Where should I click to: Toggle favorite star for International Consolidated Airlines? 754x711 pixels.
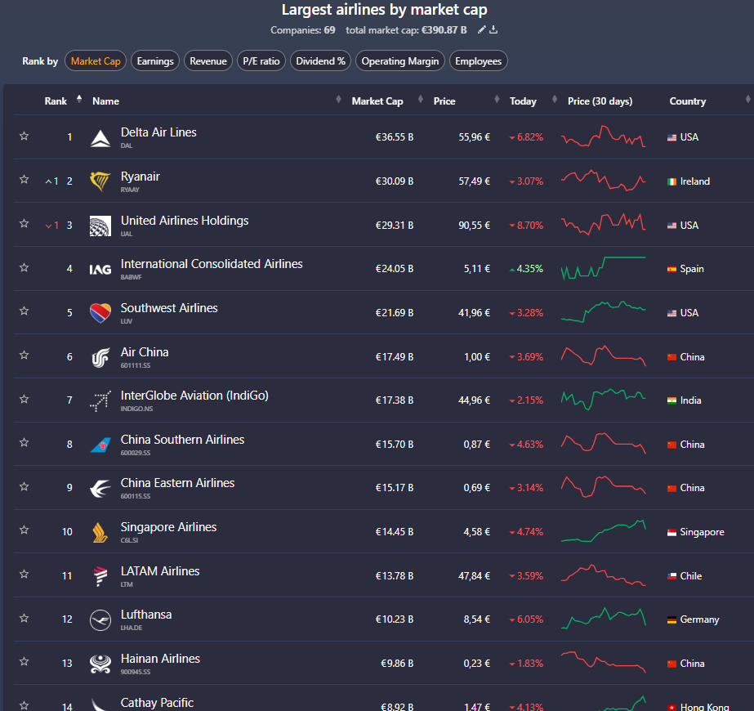(x=24, y=267)
